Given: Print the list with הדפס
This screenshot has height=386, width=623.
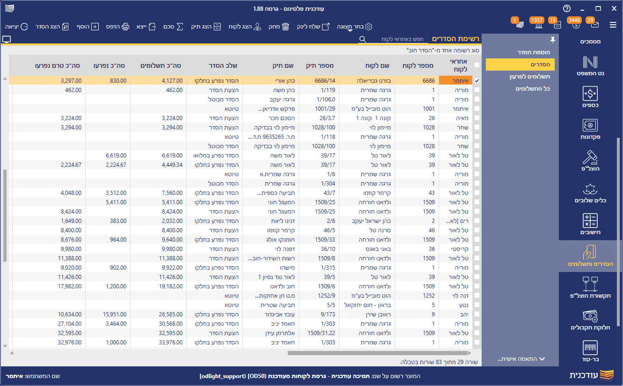Looking at the screenshot, I should pyautogui.click(x=117, y=27).
